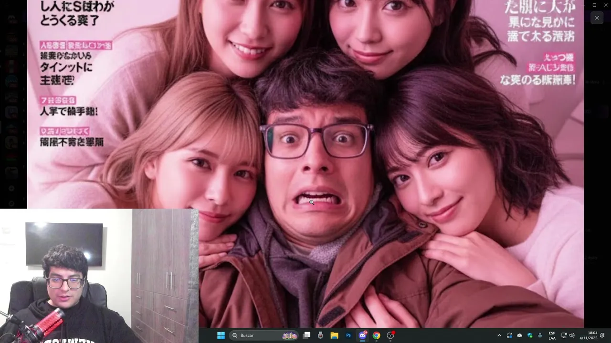
Task: Open OneDrive cloud tray icon
Action: 520,335
